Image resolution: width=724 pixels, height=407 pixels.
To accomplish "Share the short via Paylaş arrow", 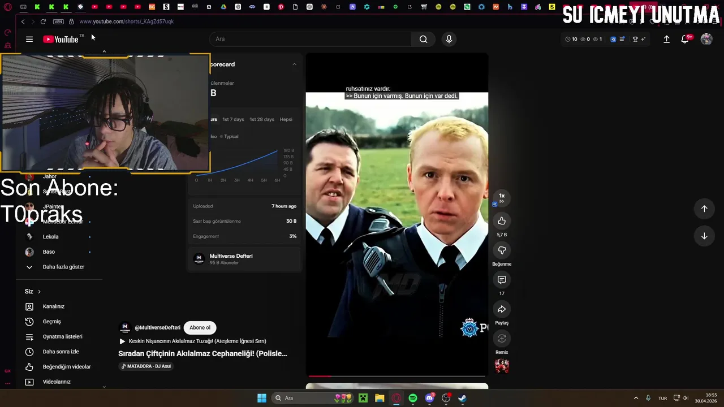I will (502, 309).
